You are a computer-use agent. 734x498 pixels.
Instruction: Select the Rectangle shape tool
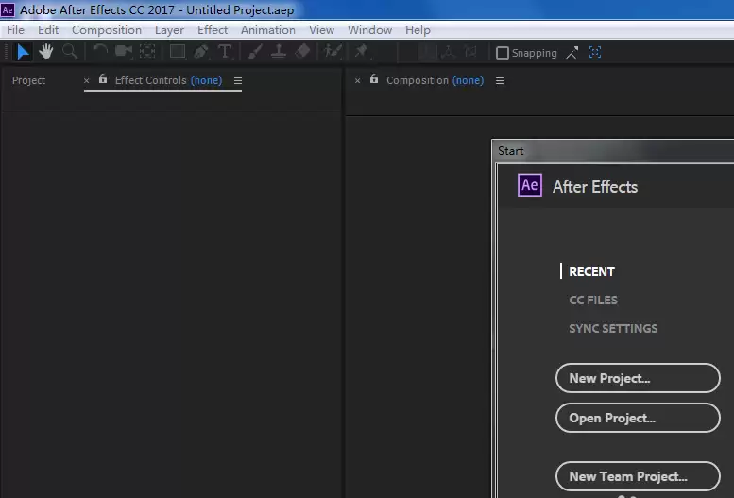pos(178,52)
